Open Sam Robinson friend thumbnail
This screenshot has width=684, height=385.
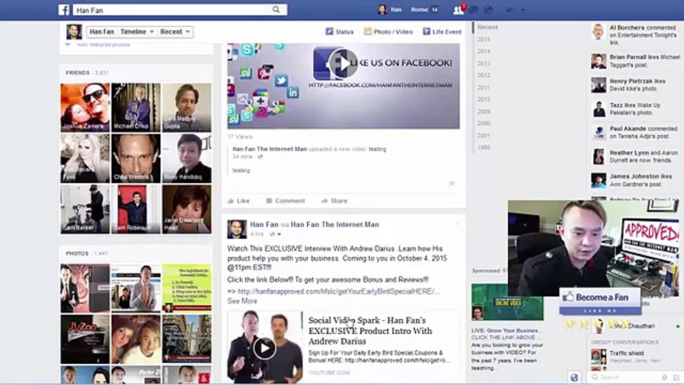136,210
